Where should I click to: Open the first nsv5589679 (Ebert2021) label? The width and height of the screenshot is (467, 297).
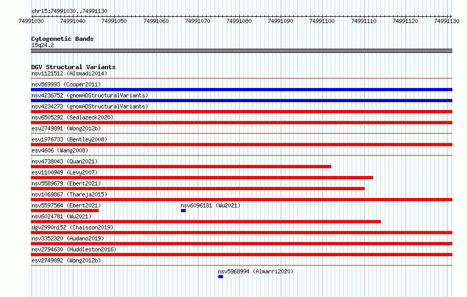point(66,183)
